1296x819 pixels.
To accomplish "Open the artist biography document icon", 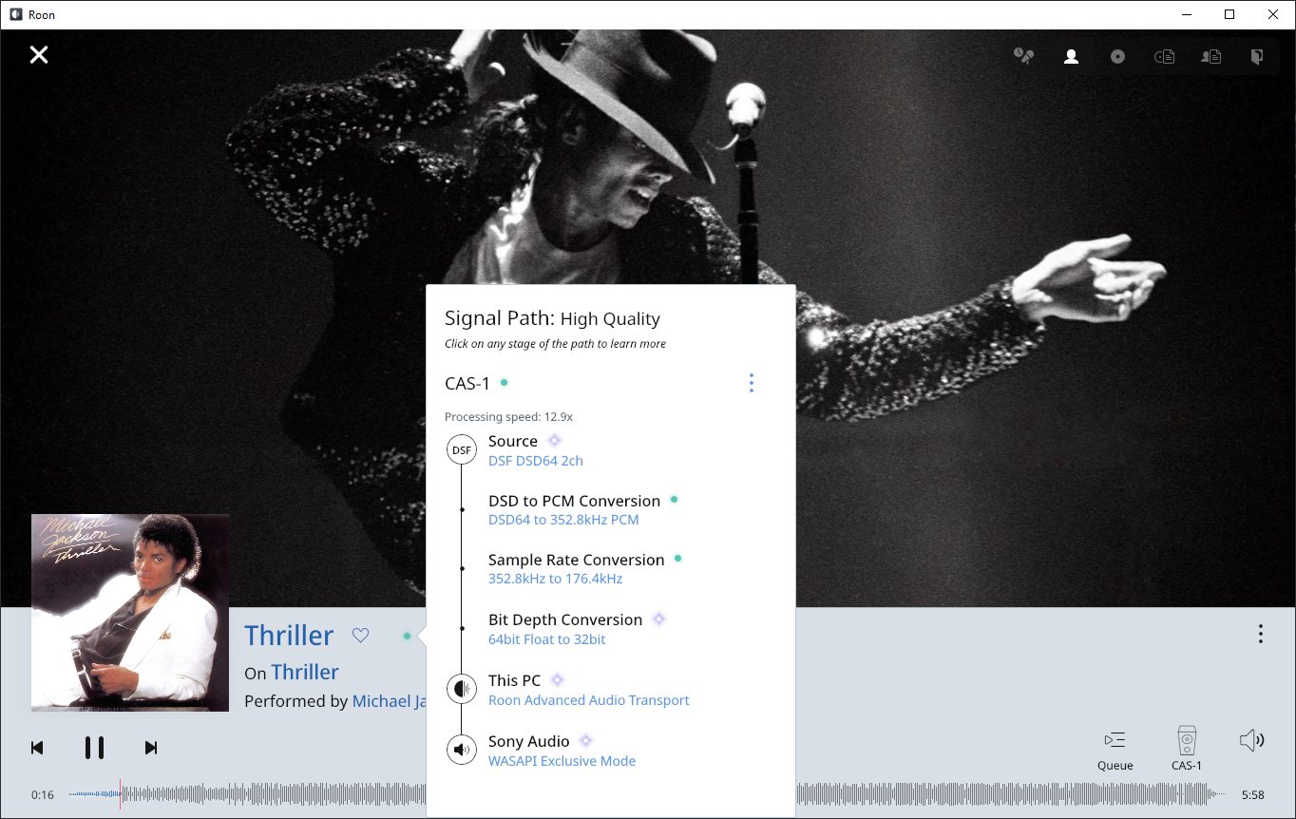I will tap(1210, 56).
